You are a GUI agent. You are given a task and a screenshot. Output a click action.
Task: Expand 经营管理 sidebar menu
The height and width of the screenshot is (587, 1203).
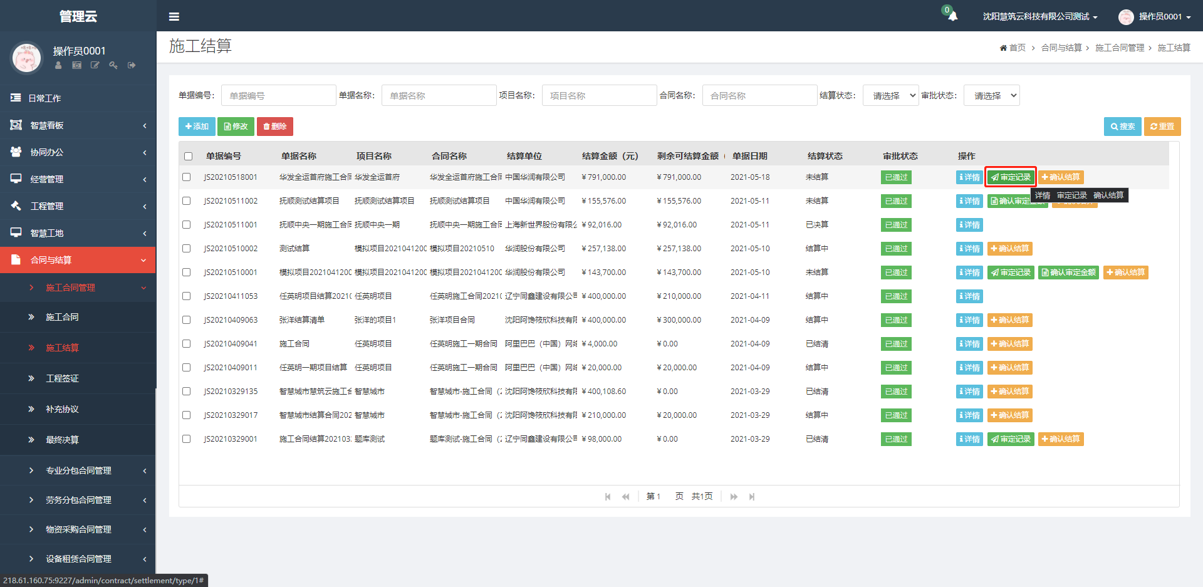pyautogui.click(x=78, y=179)
